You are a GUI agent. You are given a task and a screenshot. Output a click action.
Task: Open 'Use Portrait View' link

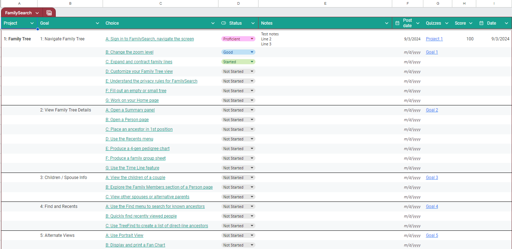click(x=124, y=235)
